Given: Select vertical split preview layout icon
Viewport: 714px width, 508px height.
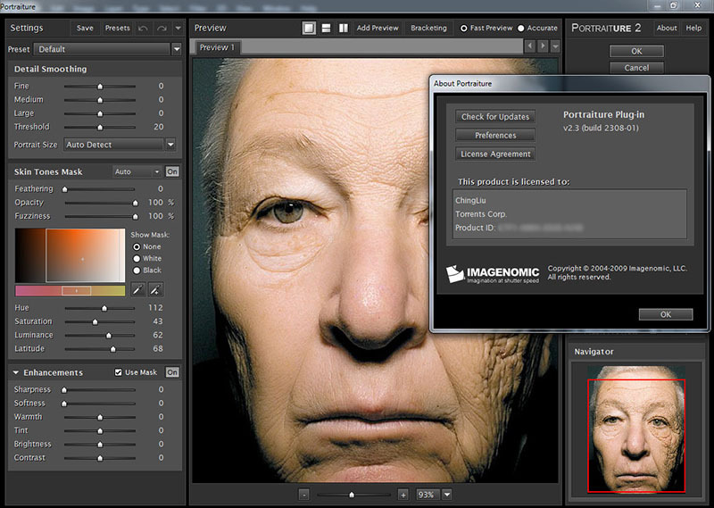Looking at the screenshot, I should 344,29.
